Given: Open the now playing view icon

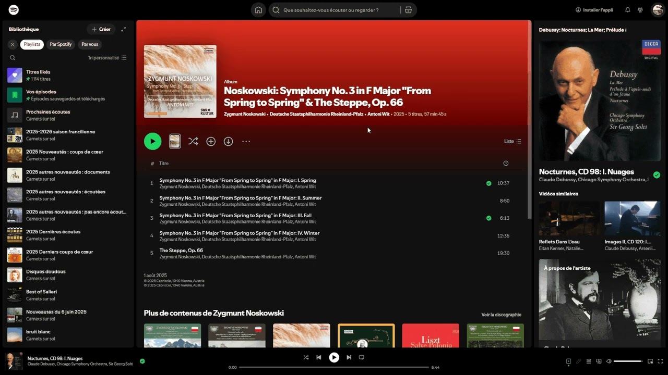Looking at the screenshot, I should [568, 361].
